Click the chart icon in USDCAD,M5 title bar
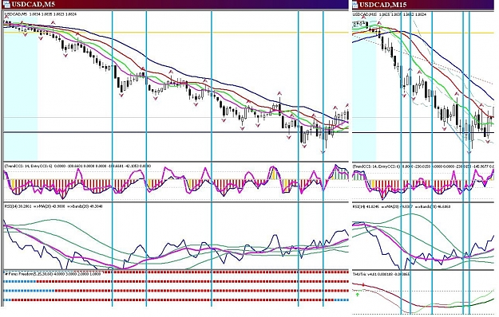 (6, 5)
